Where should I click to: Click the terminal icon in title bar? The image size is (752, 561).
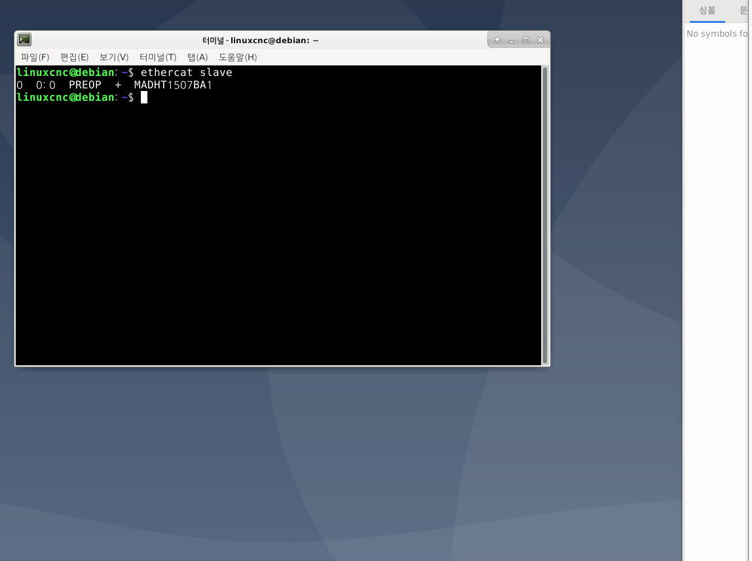[24, 40]
